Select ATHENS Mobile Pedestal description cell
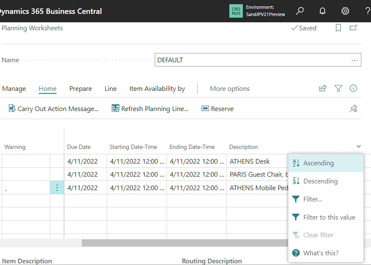Viewport: 371px width, 265px height. (258, 188)
